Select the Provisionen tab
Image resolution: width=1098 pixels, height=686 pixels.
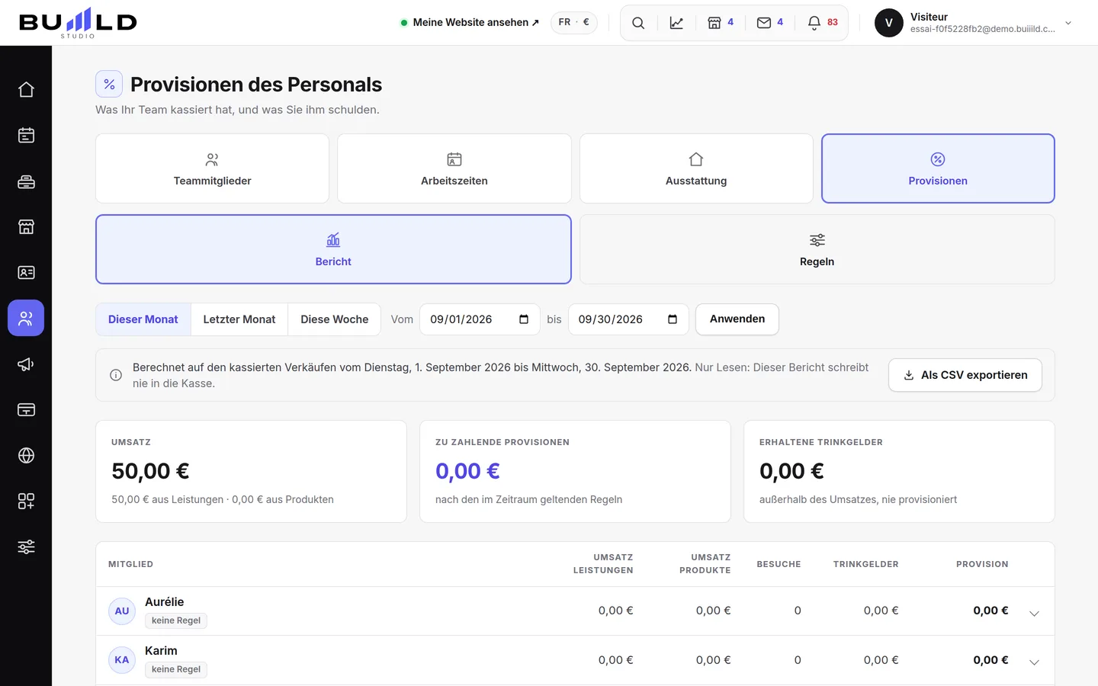[938, 168]
